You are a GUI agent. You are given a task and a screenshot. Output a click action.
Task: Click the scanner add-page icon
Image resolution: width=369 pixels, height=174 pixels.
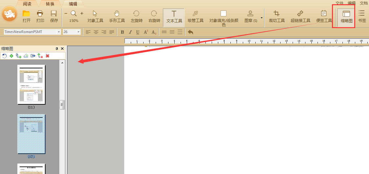click(x=26, y=56)
